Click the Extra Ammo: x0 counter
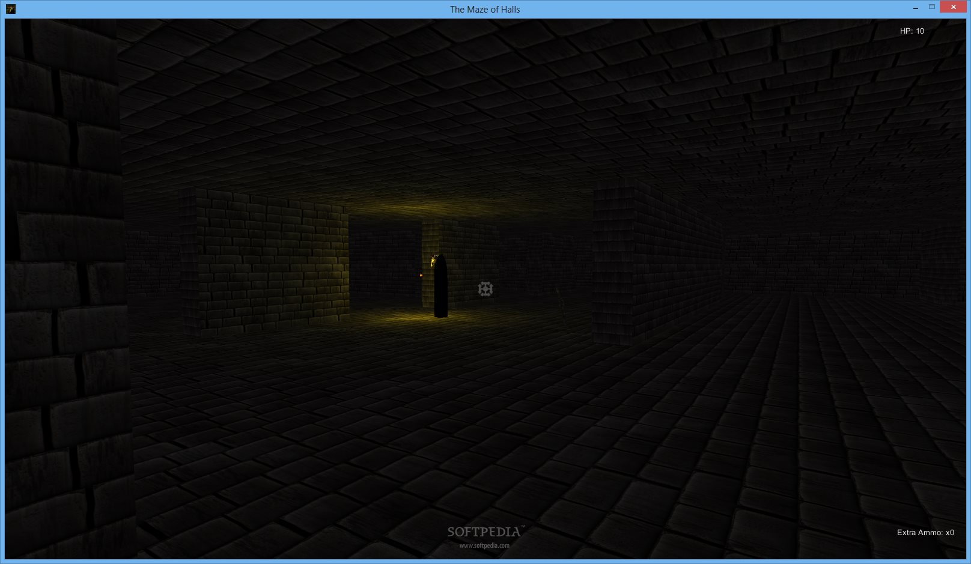 pos(925,532)
